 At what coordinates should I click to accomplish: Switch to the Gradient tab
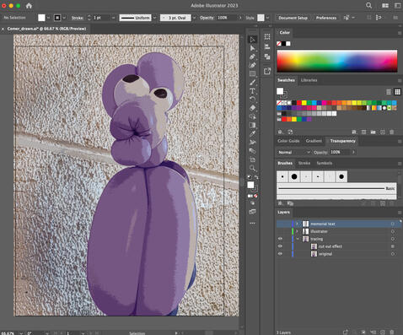[x=314, y=141]
